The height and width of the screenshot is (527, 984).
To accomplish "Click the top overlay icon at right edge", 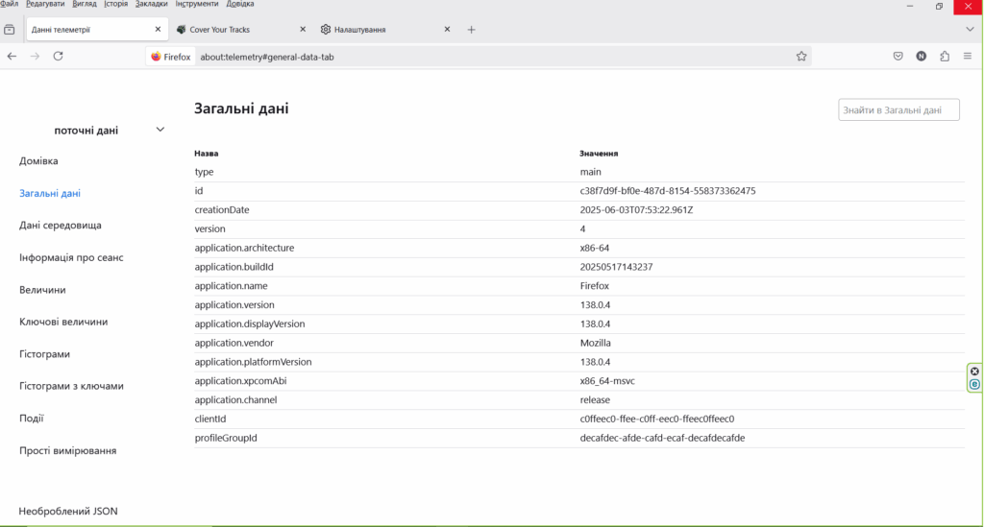I will (974, 371).
